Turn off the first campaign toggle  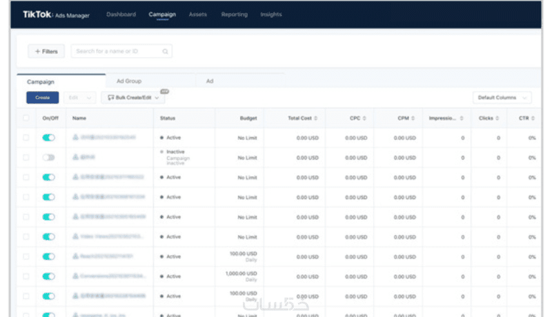48,138
